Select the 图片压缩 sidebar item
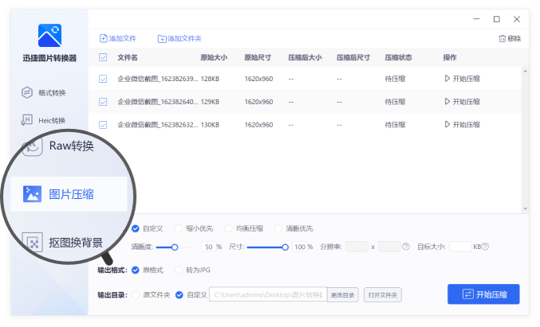Viewport: 540px width, 327px height. click(69, 194)
